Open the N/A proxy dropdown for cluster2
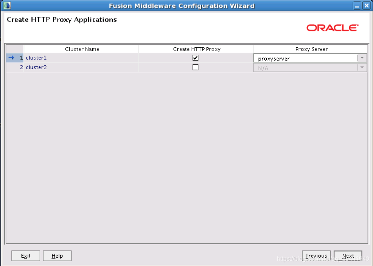This screenshot has width=373, height=266. coord(362,68)
